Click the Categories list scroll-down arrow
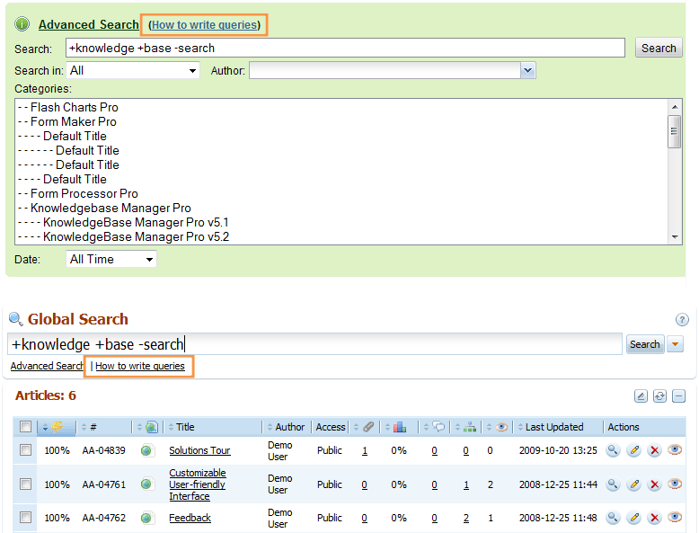The image size is (699, 533). click(x=675, y=237)
